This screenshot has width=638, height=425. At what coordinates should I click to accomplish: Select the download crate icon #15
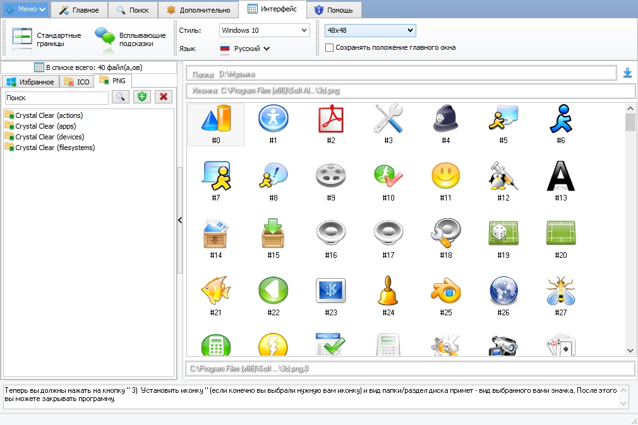click(274, 233)
